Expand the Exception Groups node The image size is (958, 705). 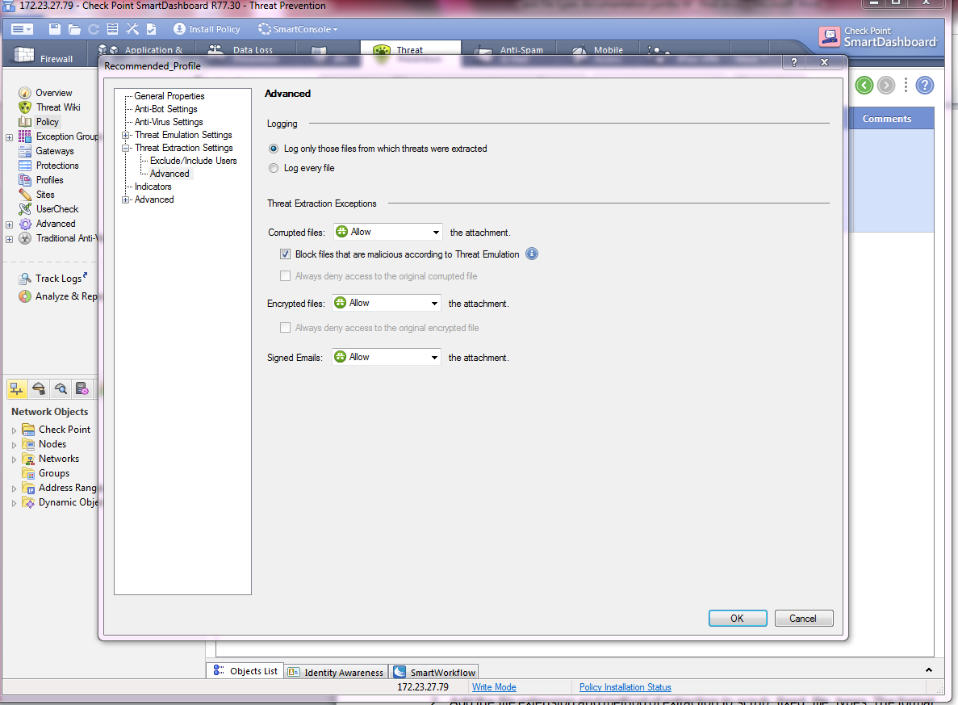9,137
